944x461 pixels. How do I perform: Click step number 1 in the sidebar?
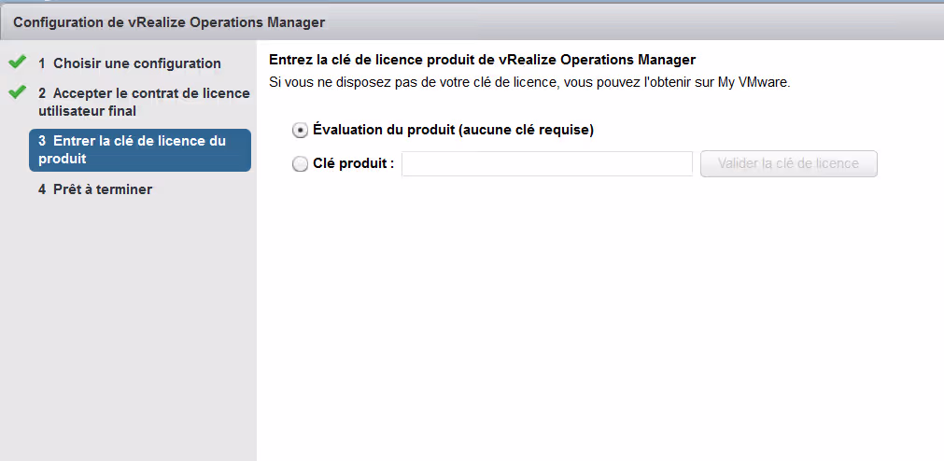point(42,63)
